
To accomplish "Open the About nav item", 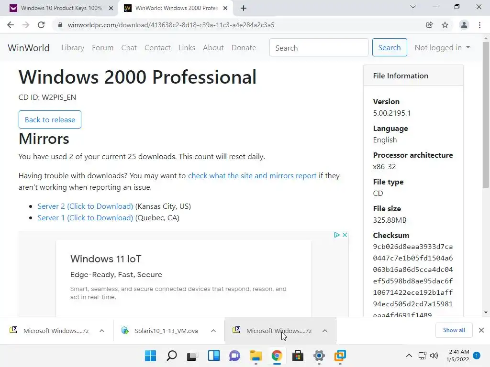I will pyautogui.click(x=213, y=48).
